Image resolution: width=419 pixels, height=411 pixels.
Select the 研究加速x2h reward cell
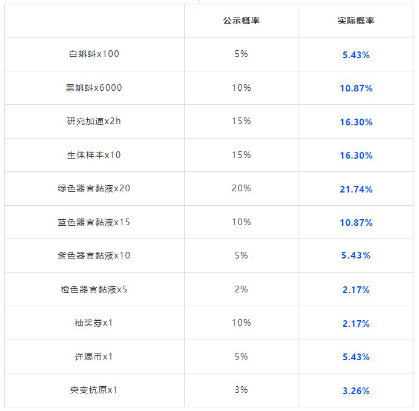click(x=94, y=121)
